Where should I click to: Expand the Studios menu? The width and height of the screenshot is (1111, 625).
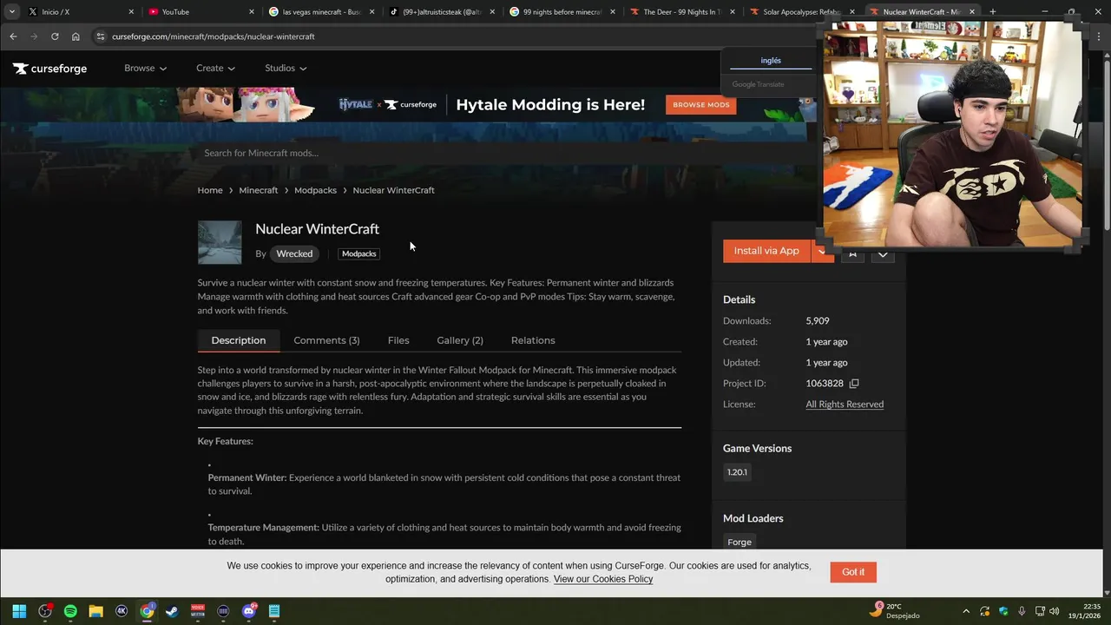[286, 68]
